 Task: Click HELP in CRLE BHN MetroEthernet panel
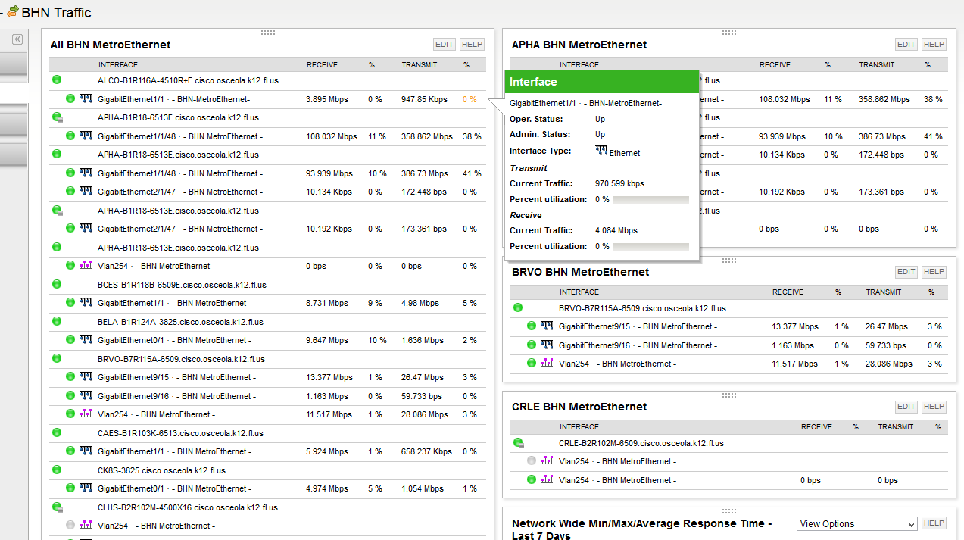pos(934,407)
